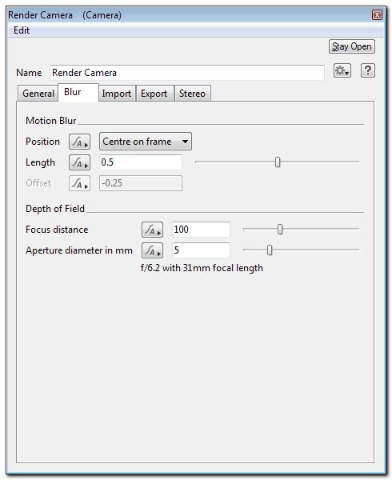392x480 pixels.
Task: Switch to the General tab
Action: (38, 94)
